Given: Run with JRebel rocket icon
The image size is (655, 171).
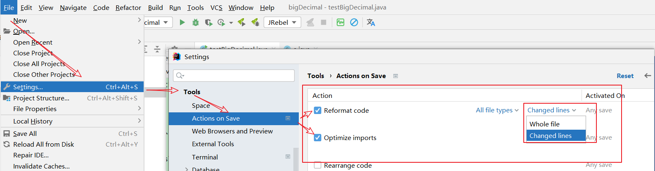Looking at the screenshot, I should click(x=242, y=22).
